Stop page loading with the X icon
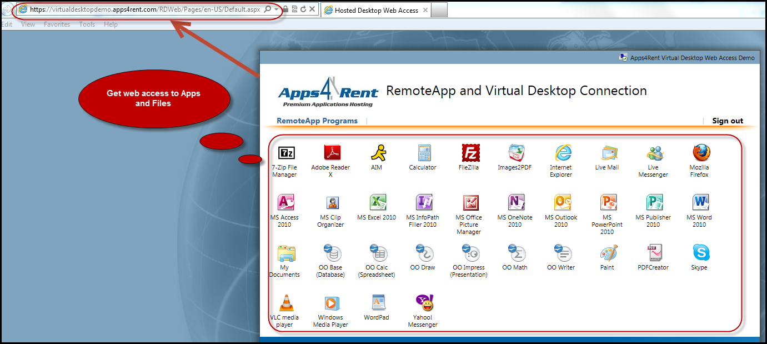This screenshot has height=344, width=767. (312, 9)
